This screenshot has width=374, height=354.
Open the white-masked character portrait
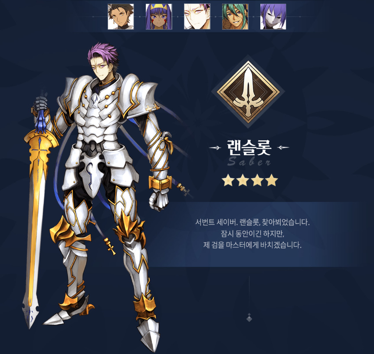coord(273,16)
